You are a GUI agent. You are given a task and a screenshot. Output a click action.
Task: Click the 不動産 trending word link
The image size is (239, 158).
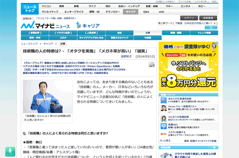point(179,23)
